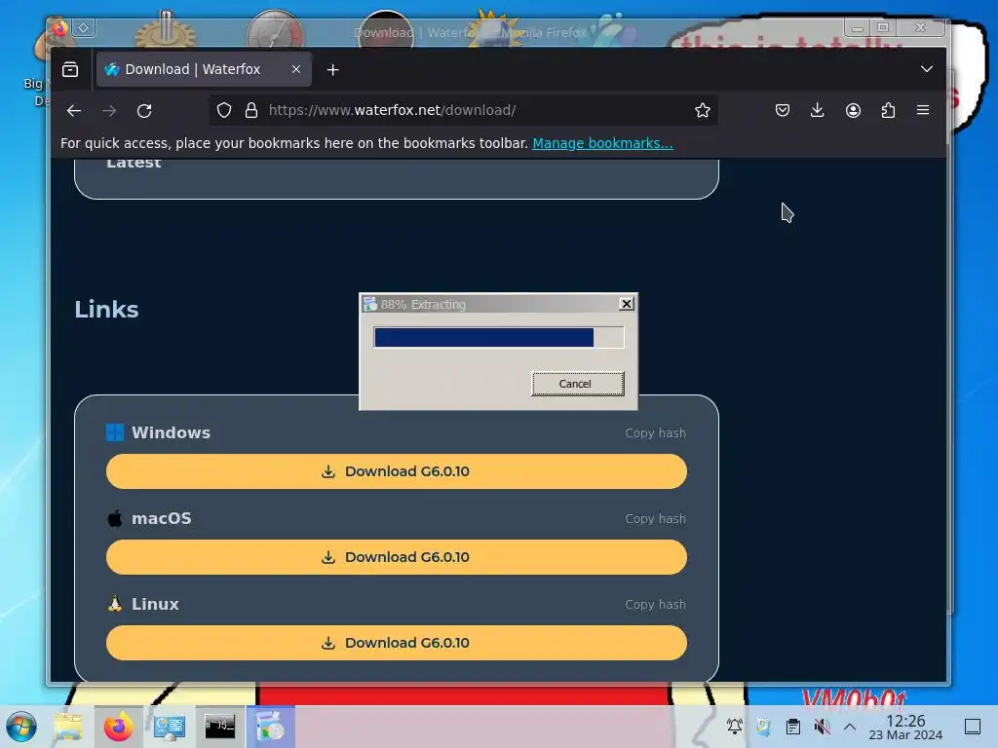Bookmark this page with the star icon
The width and height of the screenshot is (998, 748).
pyautogui.click(x=702, y=111)
